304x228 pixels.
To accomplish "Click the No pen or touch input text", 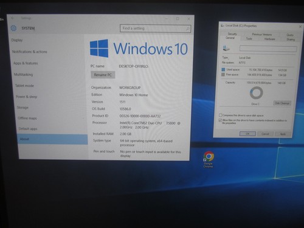I will (150, 154).
